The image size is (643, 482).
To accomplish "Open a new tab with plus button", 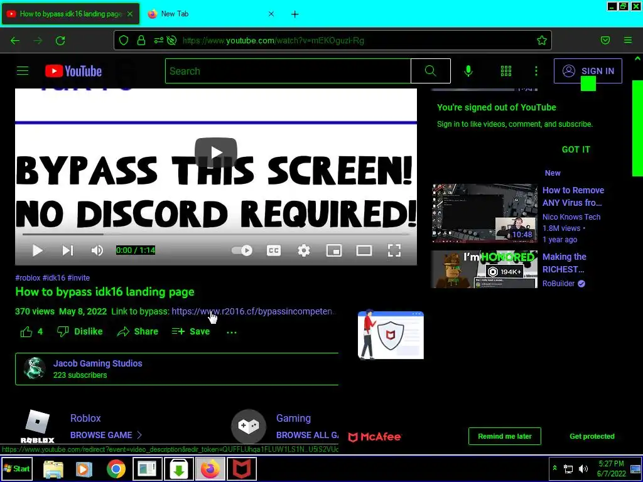I will pos(295,14).
